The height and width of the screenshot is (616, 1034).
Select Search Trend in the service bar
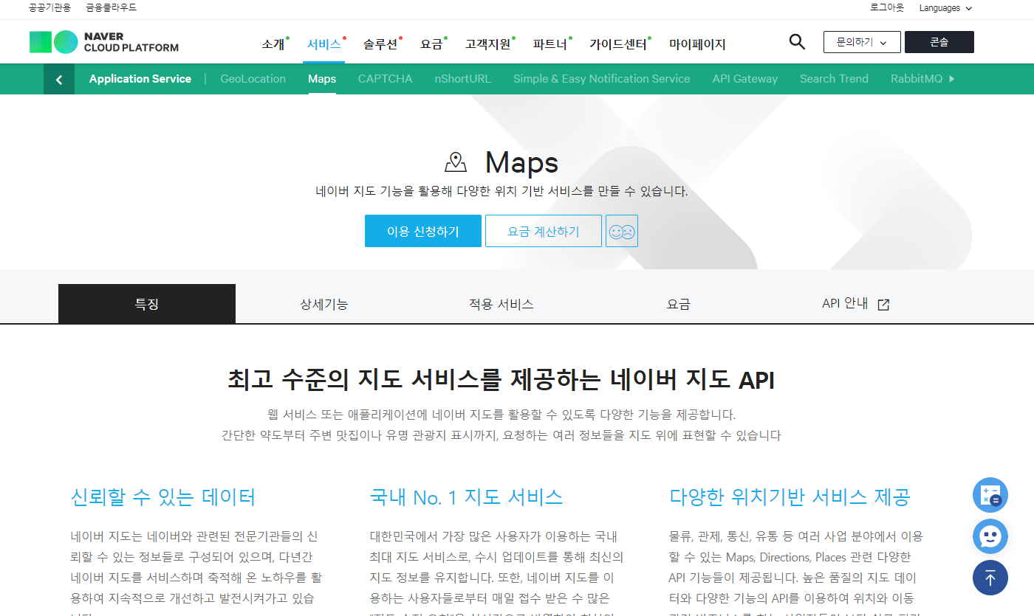click(x=835, y=79)
